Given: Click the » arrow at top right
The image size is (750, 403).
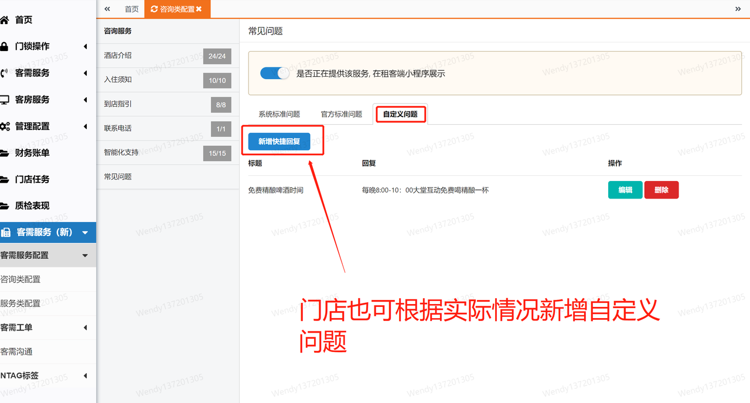Looking at the screenshot, I should coord(738,9).
